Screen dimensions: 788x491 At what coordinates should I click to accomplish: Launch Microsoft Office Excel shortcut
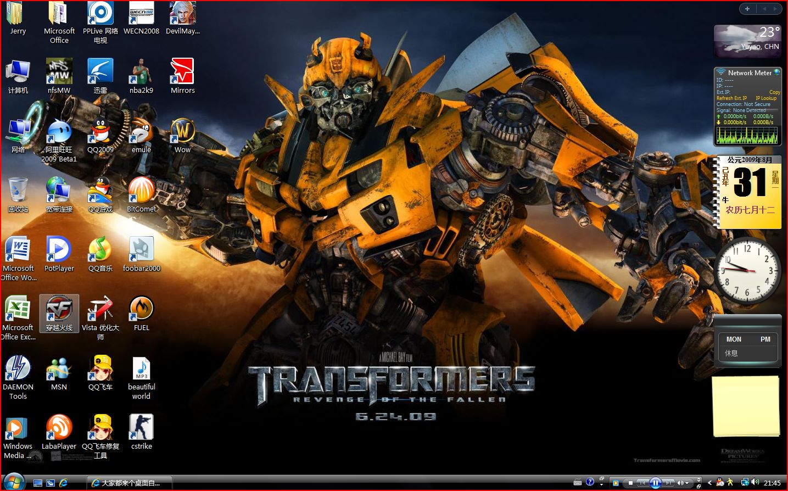(x=18, y=319)
